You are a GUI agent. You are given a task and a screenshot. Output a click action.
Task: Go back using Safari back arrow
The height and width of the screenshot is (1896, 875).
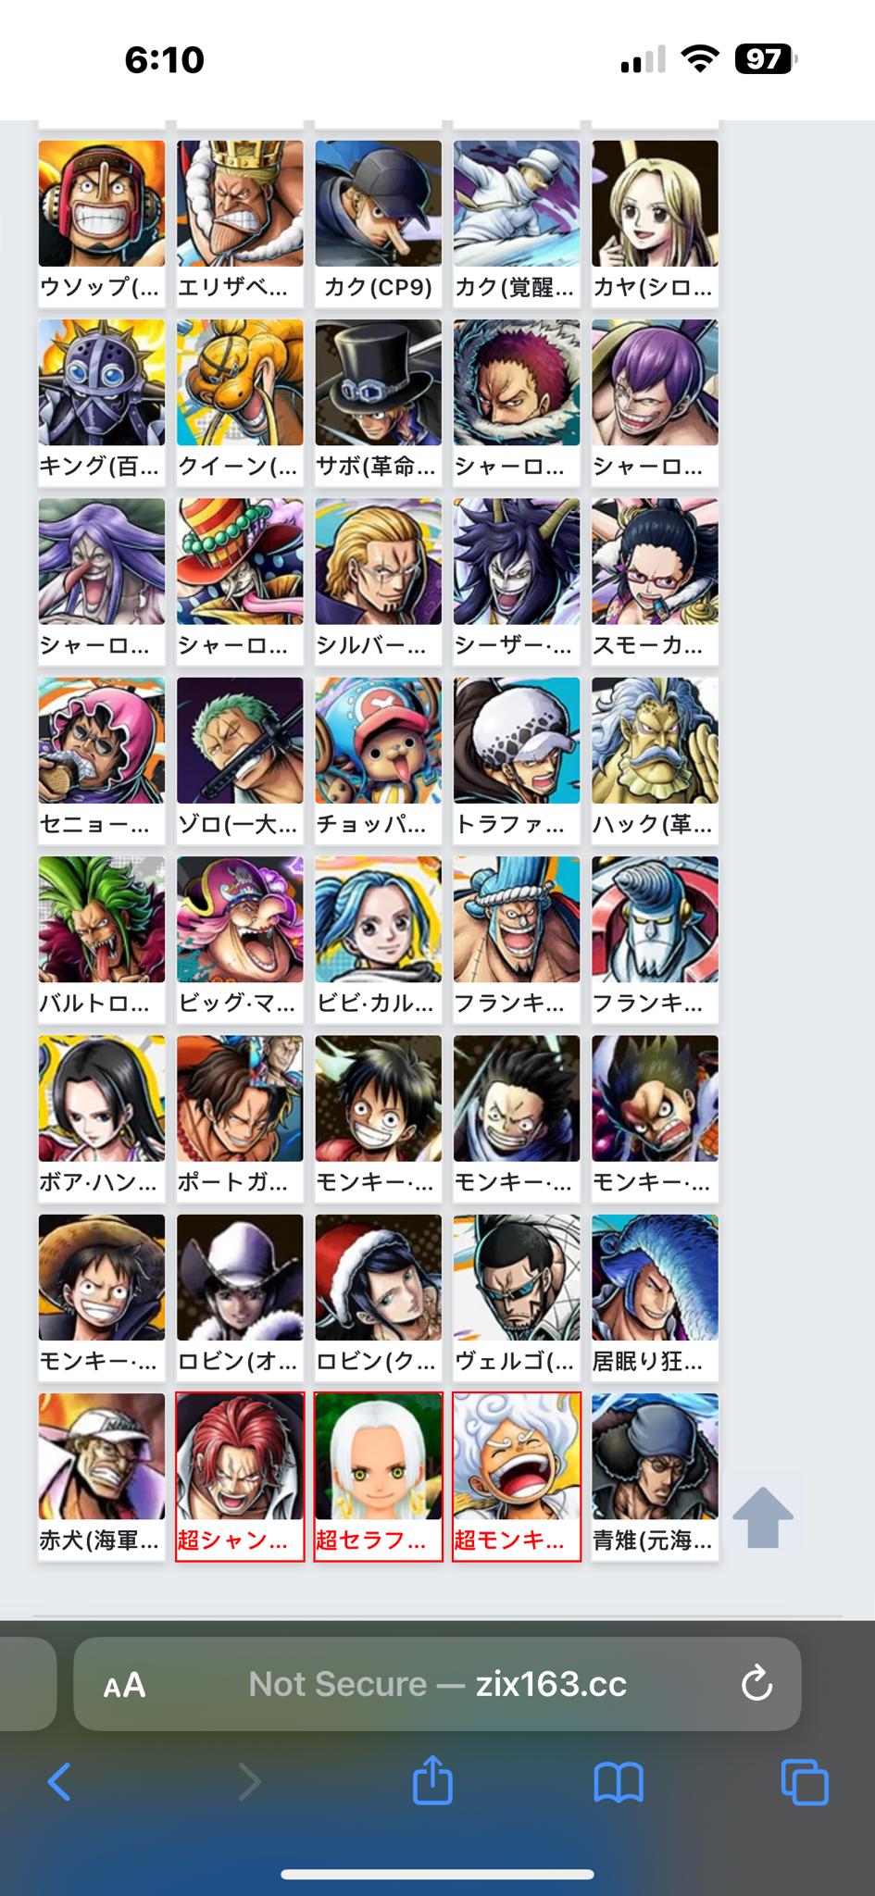(59, 1781)
